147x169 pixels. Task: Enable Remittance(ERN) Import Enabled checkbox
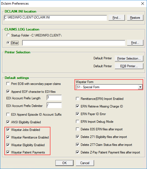(x=77, y=99)
